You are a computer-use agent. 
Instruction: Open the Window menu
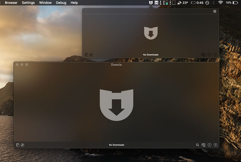[x=45, y=3]
